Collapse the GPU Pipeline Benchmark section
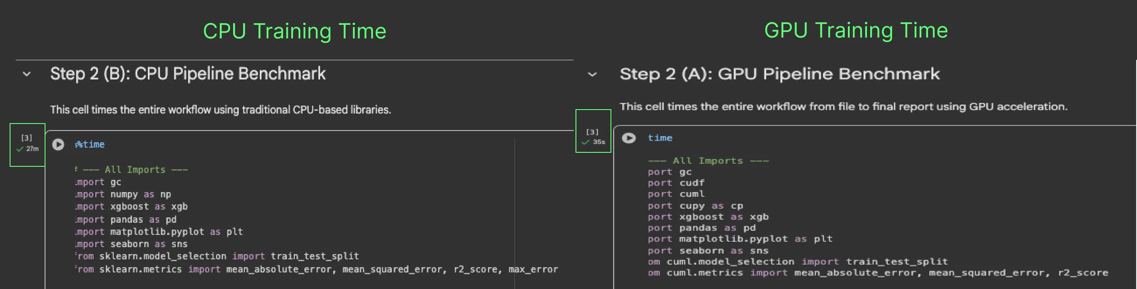1137x289 pixels. point(593,75)
